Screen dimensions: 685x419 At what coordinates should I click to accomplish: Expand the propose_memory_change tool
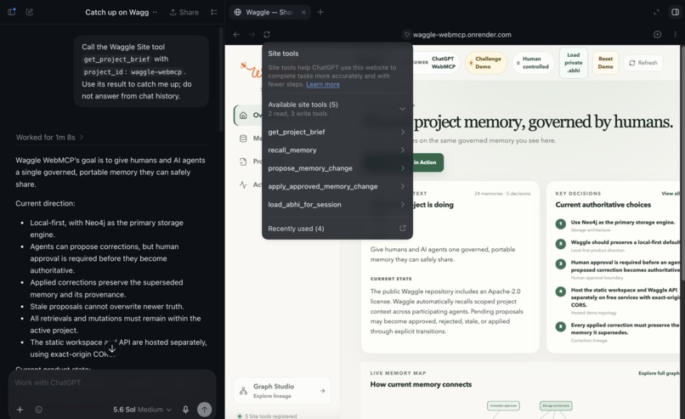coord(337,168)
